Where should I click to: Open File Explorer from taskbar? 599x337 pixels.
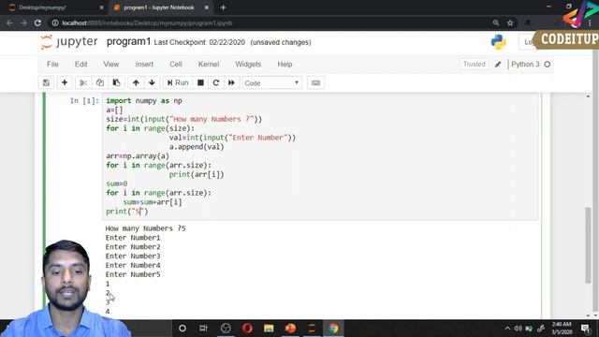pyautogui.click(x=269, y=329)
